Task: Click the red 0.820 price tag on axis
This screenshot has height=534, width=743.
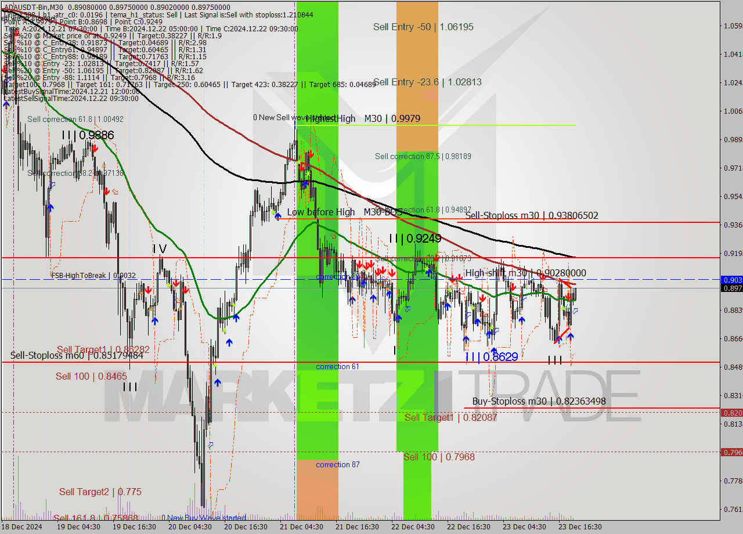Action: point(731,413)
